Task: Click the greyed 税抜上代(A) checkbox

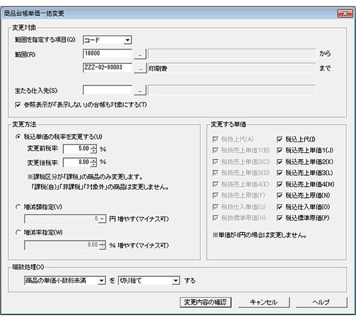Action: pyautogui.click(x=215, y=139)
